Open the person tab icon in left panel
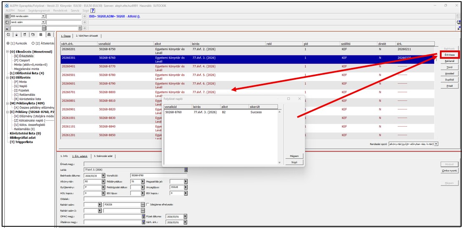The width and height of the screenshot is (462, 228). point(17,35)
